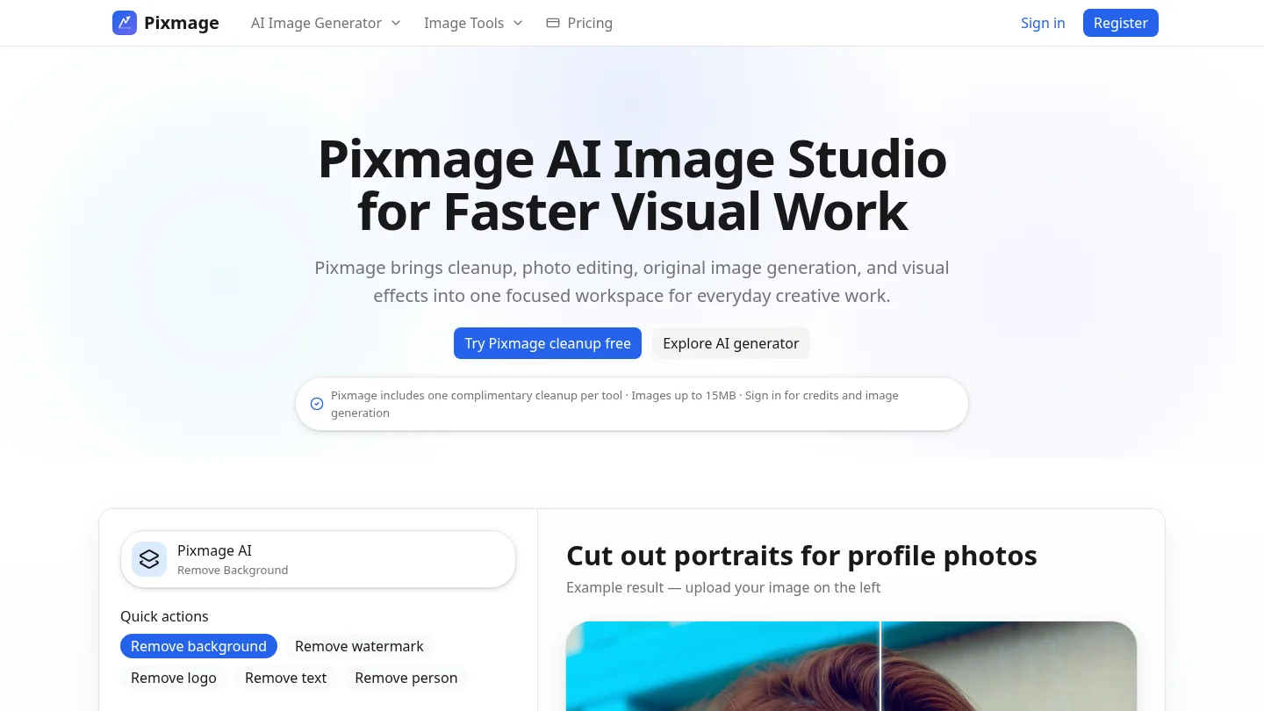Screen dimensions: 1264x711
Task: Select the Remove watermark quick action
Action: [x=359, y=646]
